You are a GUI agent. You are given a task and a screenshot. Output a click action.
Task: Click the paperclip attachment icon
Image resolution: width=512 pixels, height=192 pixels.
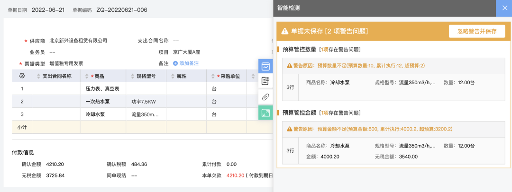tap(265, 97)
